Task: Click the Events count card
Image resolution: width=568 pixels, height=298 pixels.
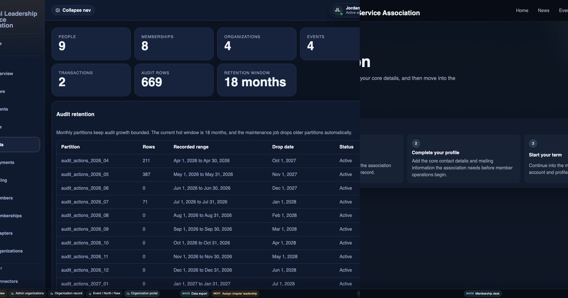Action: click(330, 44)
